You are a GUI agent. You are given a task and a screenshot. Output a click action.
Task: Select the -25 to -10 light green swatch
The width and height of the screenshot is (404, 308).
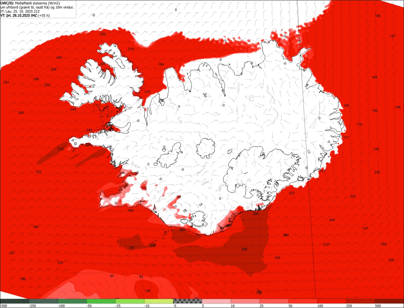point(130,301)
